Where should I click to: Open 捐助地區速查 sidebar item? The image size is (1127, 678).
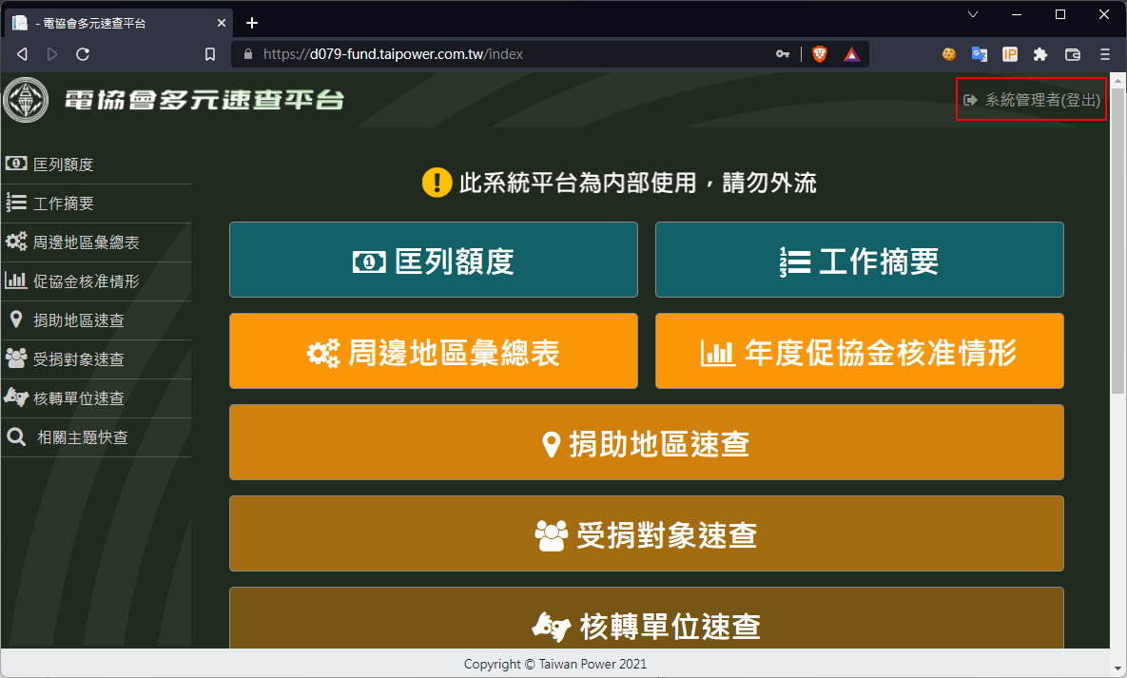[96, 320]
